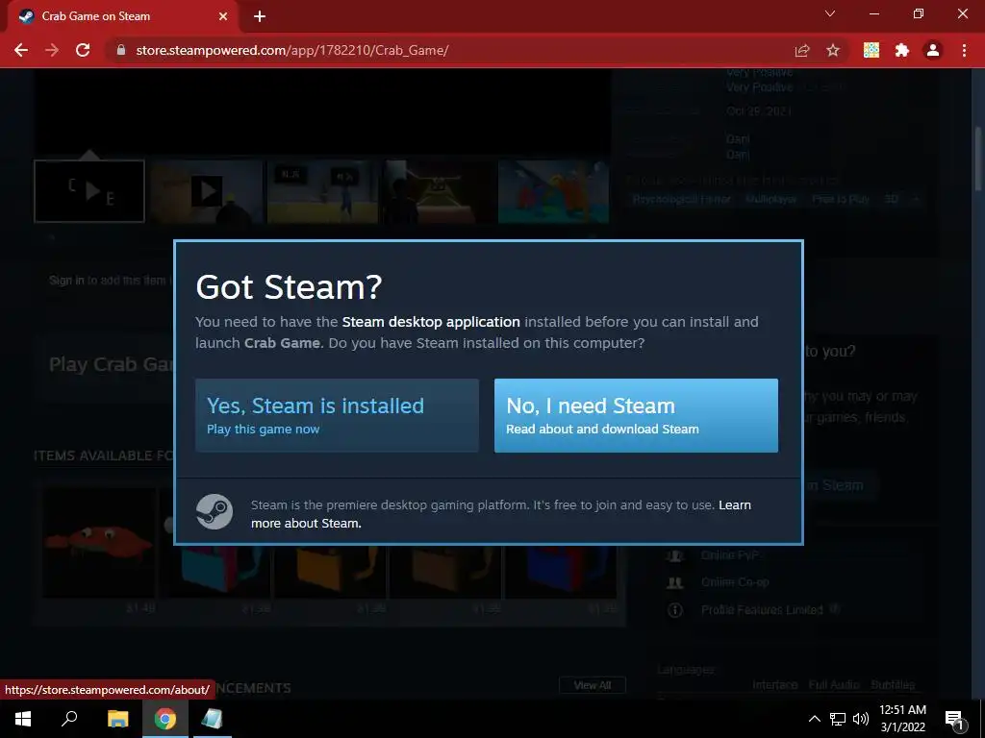Choose No, I need Steam button

(x=636, y=415)
